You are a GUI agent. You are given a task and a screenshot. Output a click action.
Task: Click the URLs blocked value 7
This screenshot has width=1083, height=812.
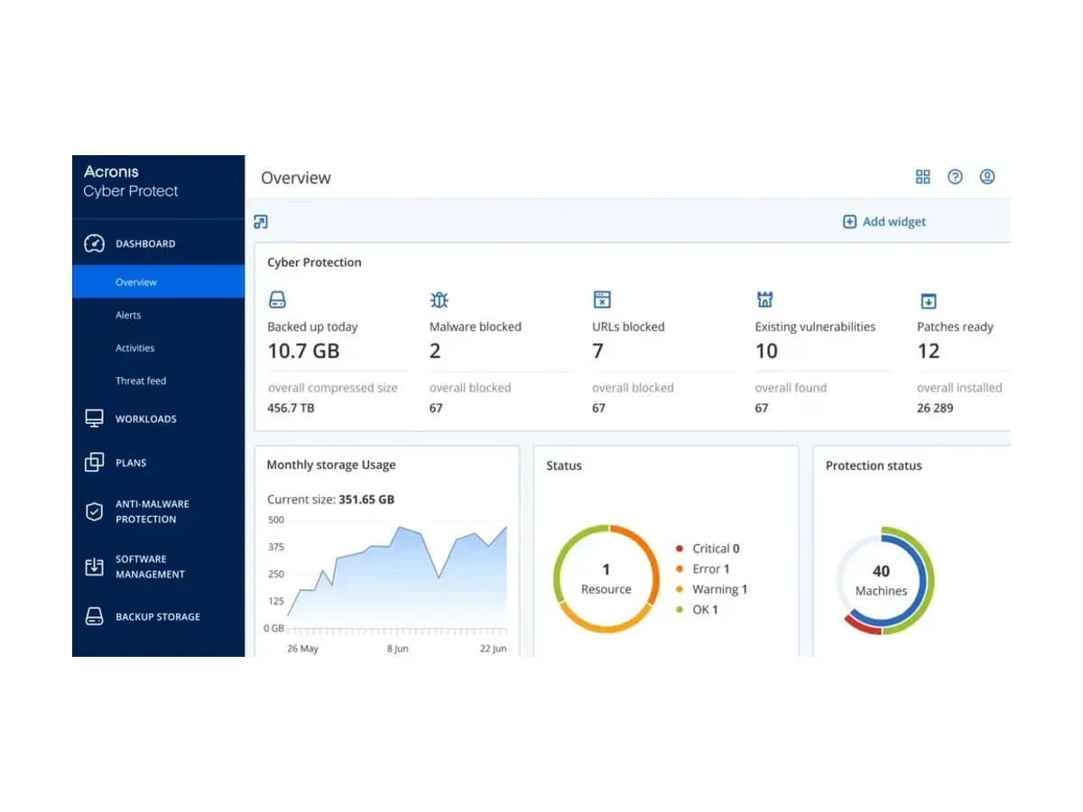click(x=597, y=351)
